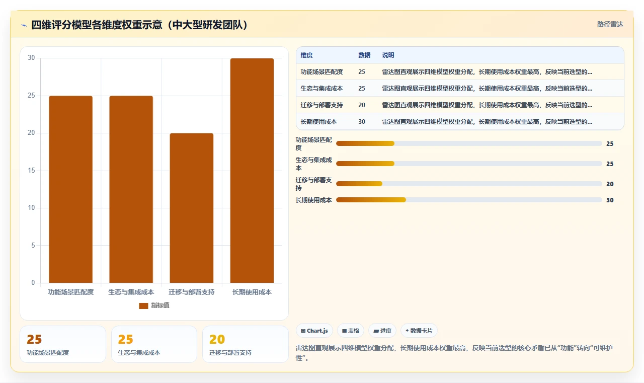Toggle the 指标值 legend entry

point(154,305)
